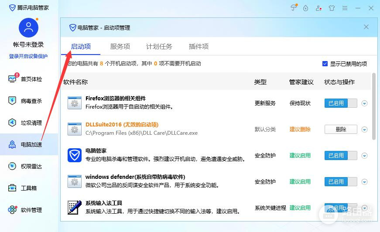The height and width of the screenshot is (232, 380).
Task: Toggle 已启用 switch for 电脑管家
Action: pos(341,156)
